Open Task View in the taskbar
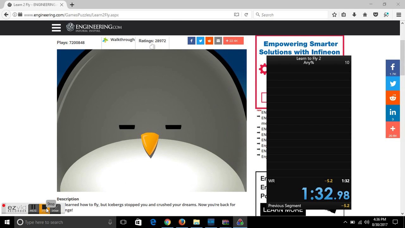405x228 pixels. point(123,222)
